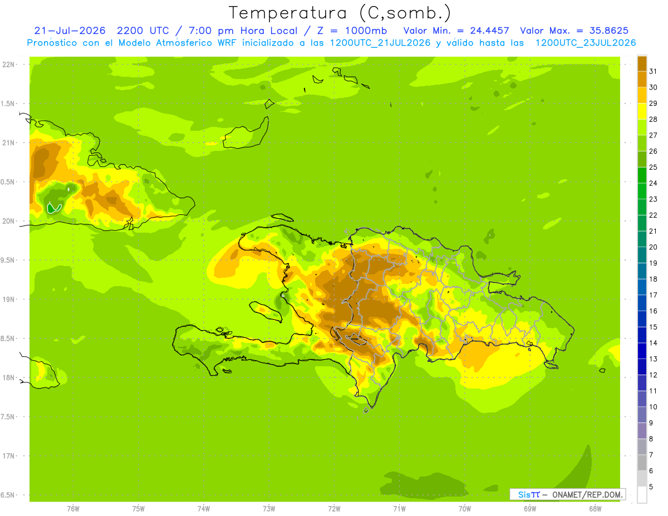This screenshot has height=516, width=668.
Task: Click the longitude axis label '76W'
Action: [73, 509]
